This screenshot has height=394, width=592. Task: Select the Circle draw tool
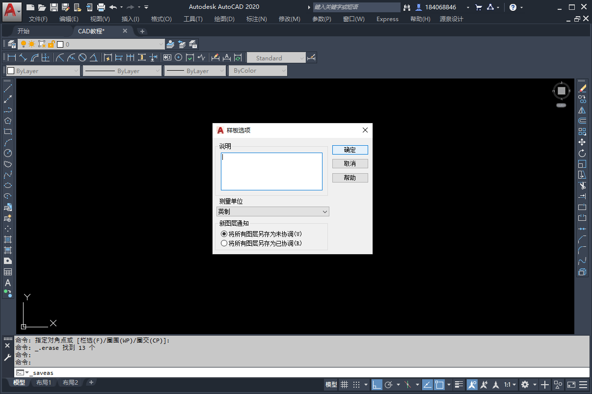pos(8,153)
